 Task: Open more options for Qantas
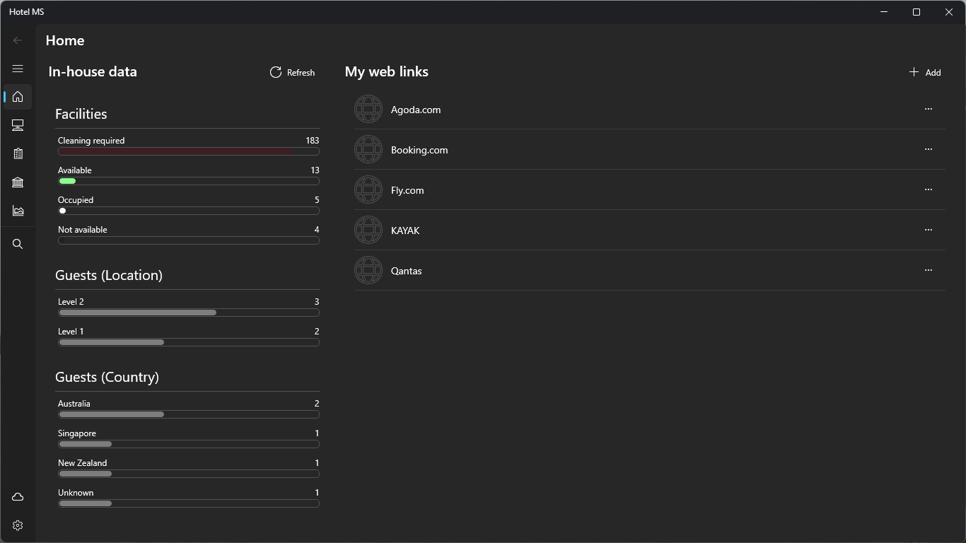click(928, 270)
